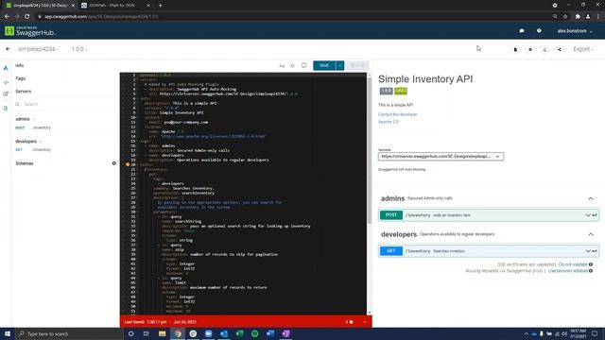Bookmark this page with star icon
The width and height of the screenshot is (605, 340).
pos(565,17)
